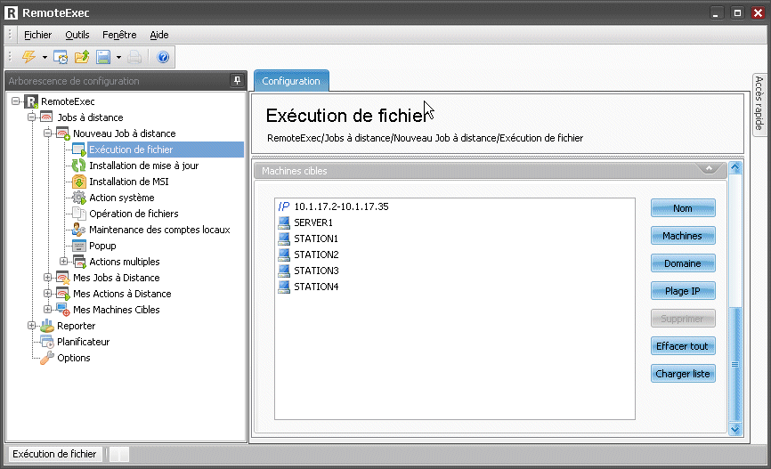Click the Opération de fichiers document icon
This screenshot has height=469, width=771.
78,214
